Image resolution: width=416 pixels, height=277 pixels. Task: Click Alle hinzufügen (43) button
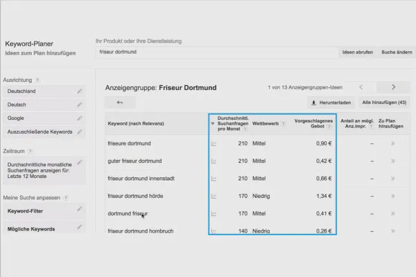pyautogui.click(x=384, y=102)
